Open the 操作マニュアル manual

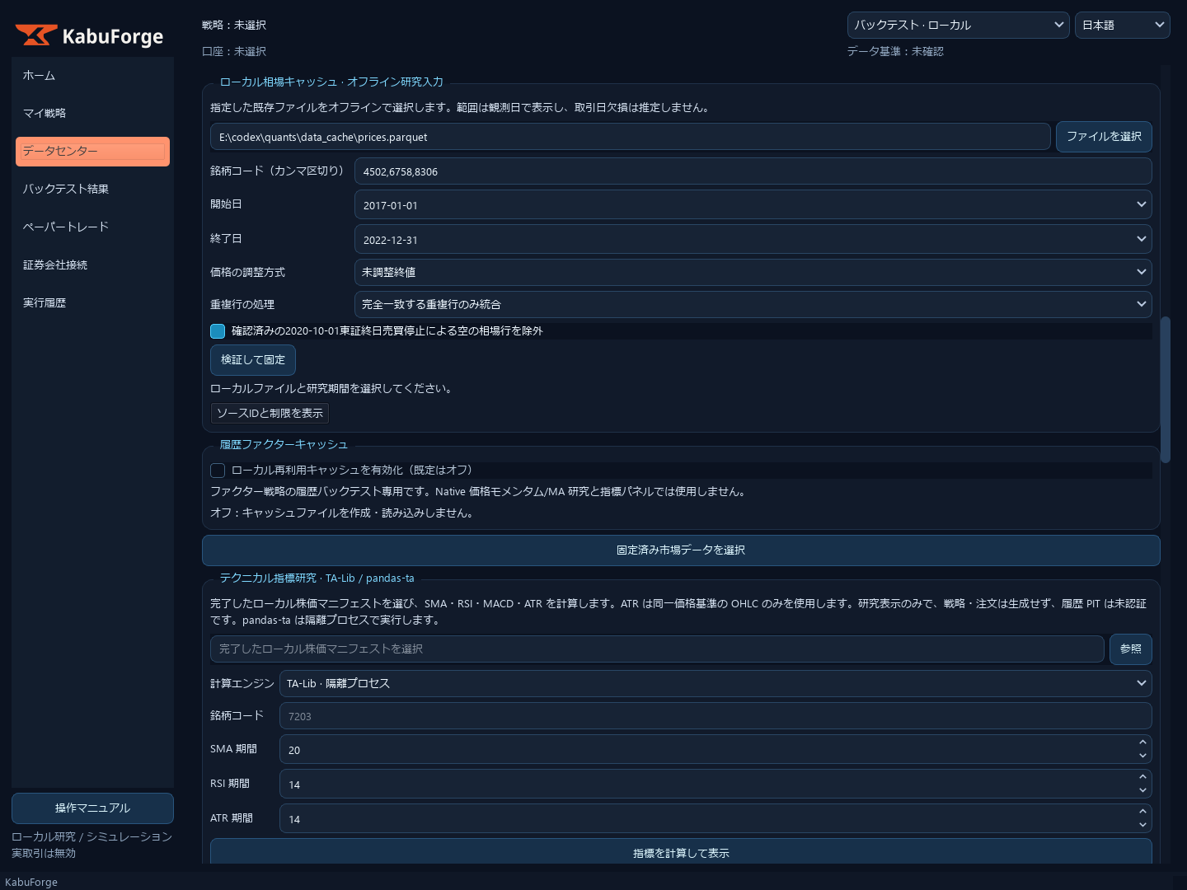tap(92, 808)
